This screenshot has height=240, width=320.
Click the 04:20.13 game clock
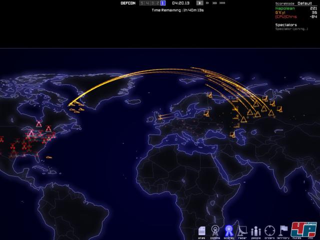[180, 3]
